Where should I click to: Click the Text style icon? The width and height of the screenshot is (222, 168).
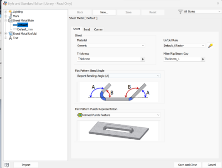pos(10,38)
